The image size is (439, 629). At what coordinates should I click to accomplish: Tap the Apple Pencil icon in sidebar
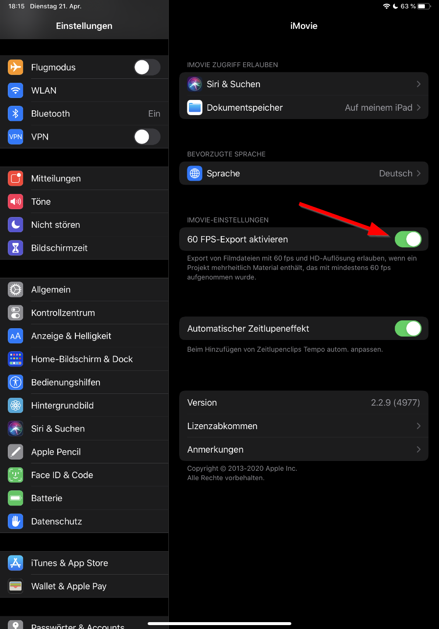point(16,452)
